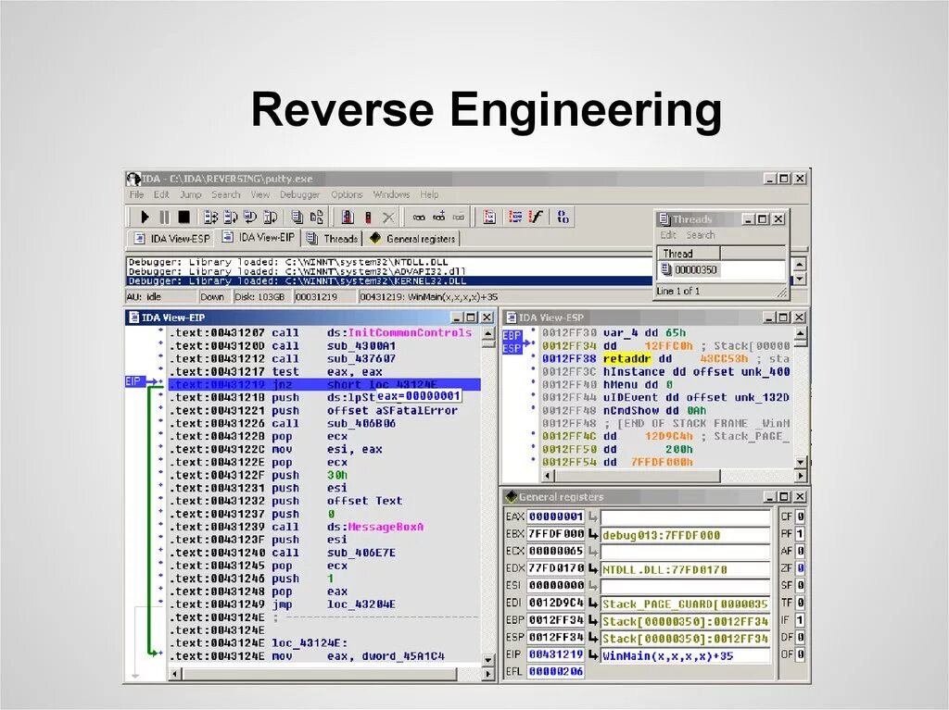The width and height of the screenshot is (949, 710).
Task: Open the Debugger menu
Action: [299, 194]
